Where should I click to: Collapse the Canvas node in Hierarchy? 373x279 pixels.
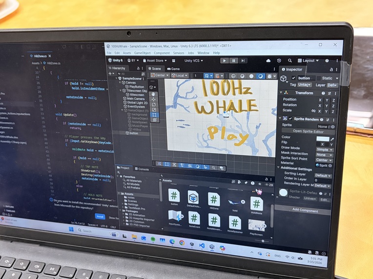(x=120, y=82)
